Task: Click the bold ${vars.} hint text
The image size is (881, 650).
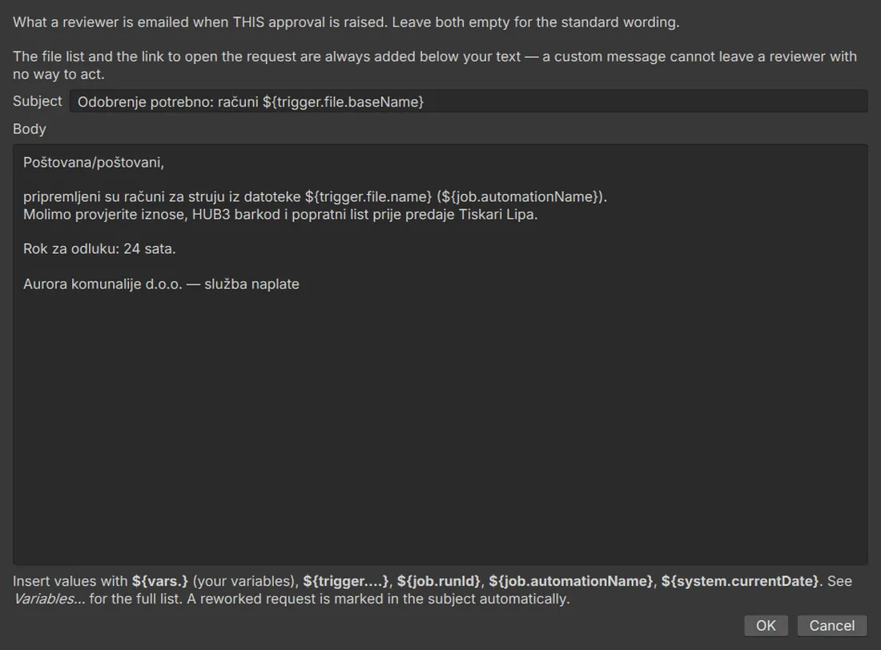Action: pos(160,581)
